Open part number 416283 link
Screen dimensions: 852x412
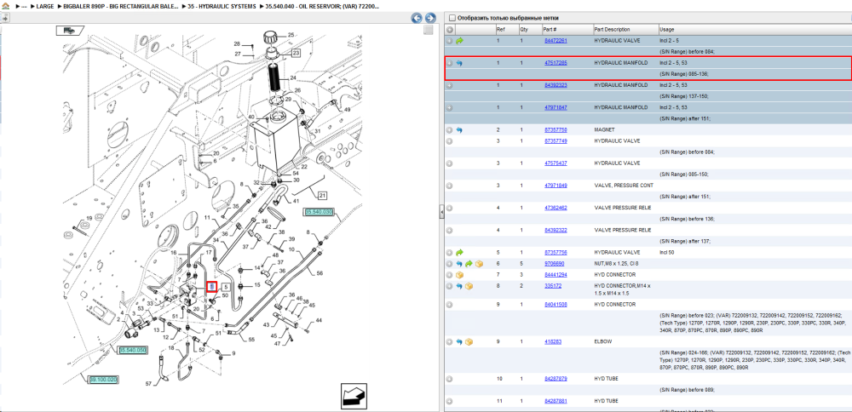[x=553, y=342]
